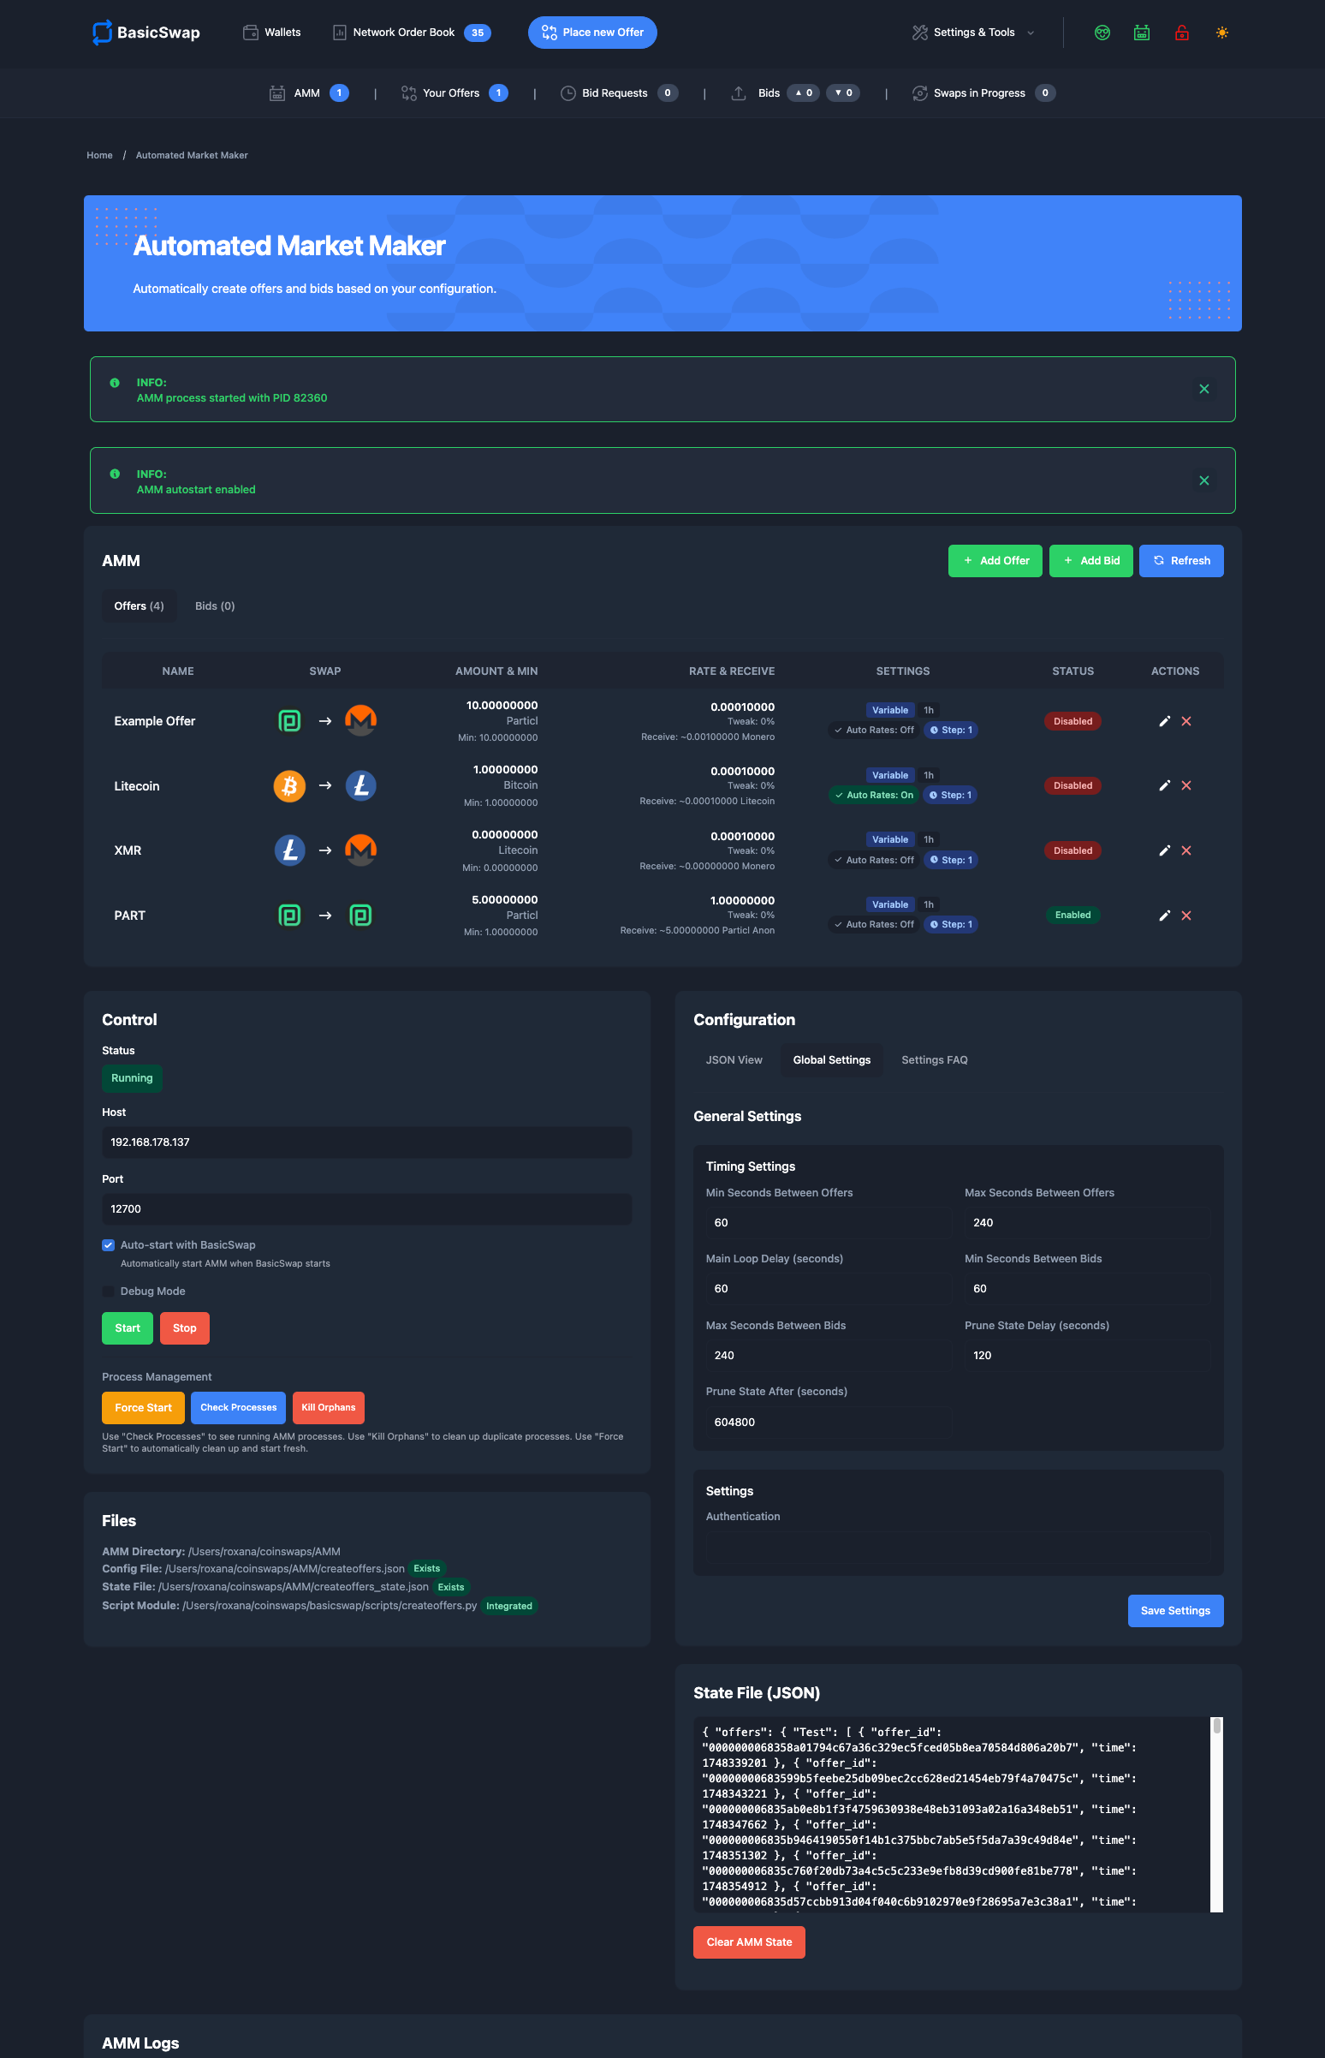Click the State File JSON scrollbar
1325x2058 pixels.
click(1216, 1815)
